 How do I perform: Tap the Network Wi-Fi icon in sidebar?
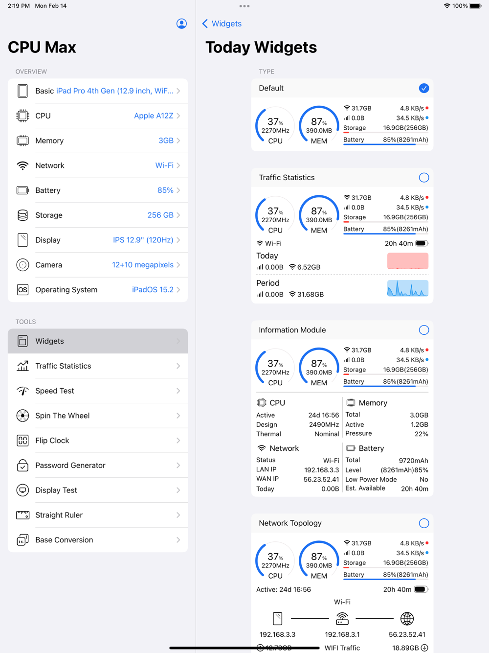click(22, 165)
